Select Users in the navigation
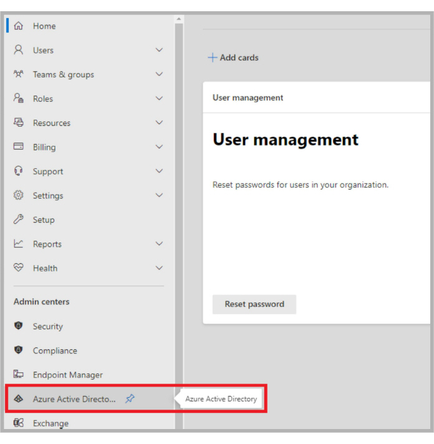This screenshot has height=444, width=434. pyautogui.click(x=89, y=50)
